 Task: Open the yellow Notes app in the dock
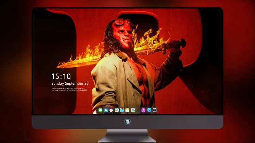coord(128,110)
